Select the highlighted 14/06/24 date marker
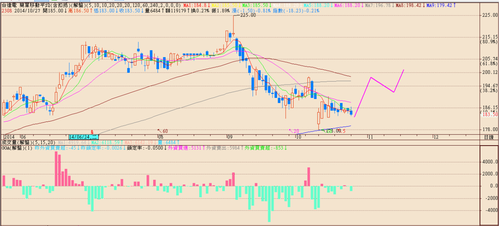Image resolution: width=499 pixels, height=226 pixels. pyautogui.click(x=84, y=137)
